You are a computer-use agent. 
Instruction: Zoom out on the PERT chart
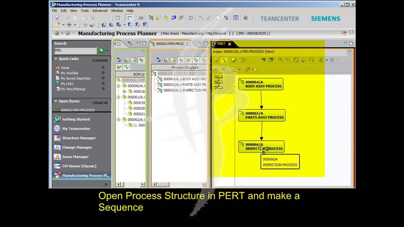click(x=288, y=60)
